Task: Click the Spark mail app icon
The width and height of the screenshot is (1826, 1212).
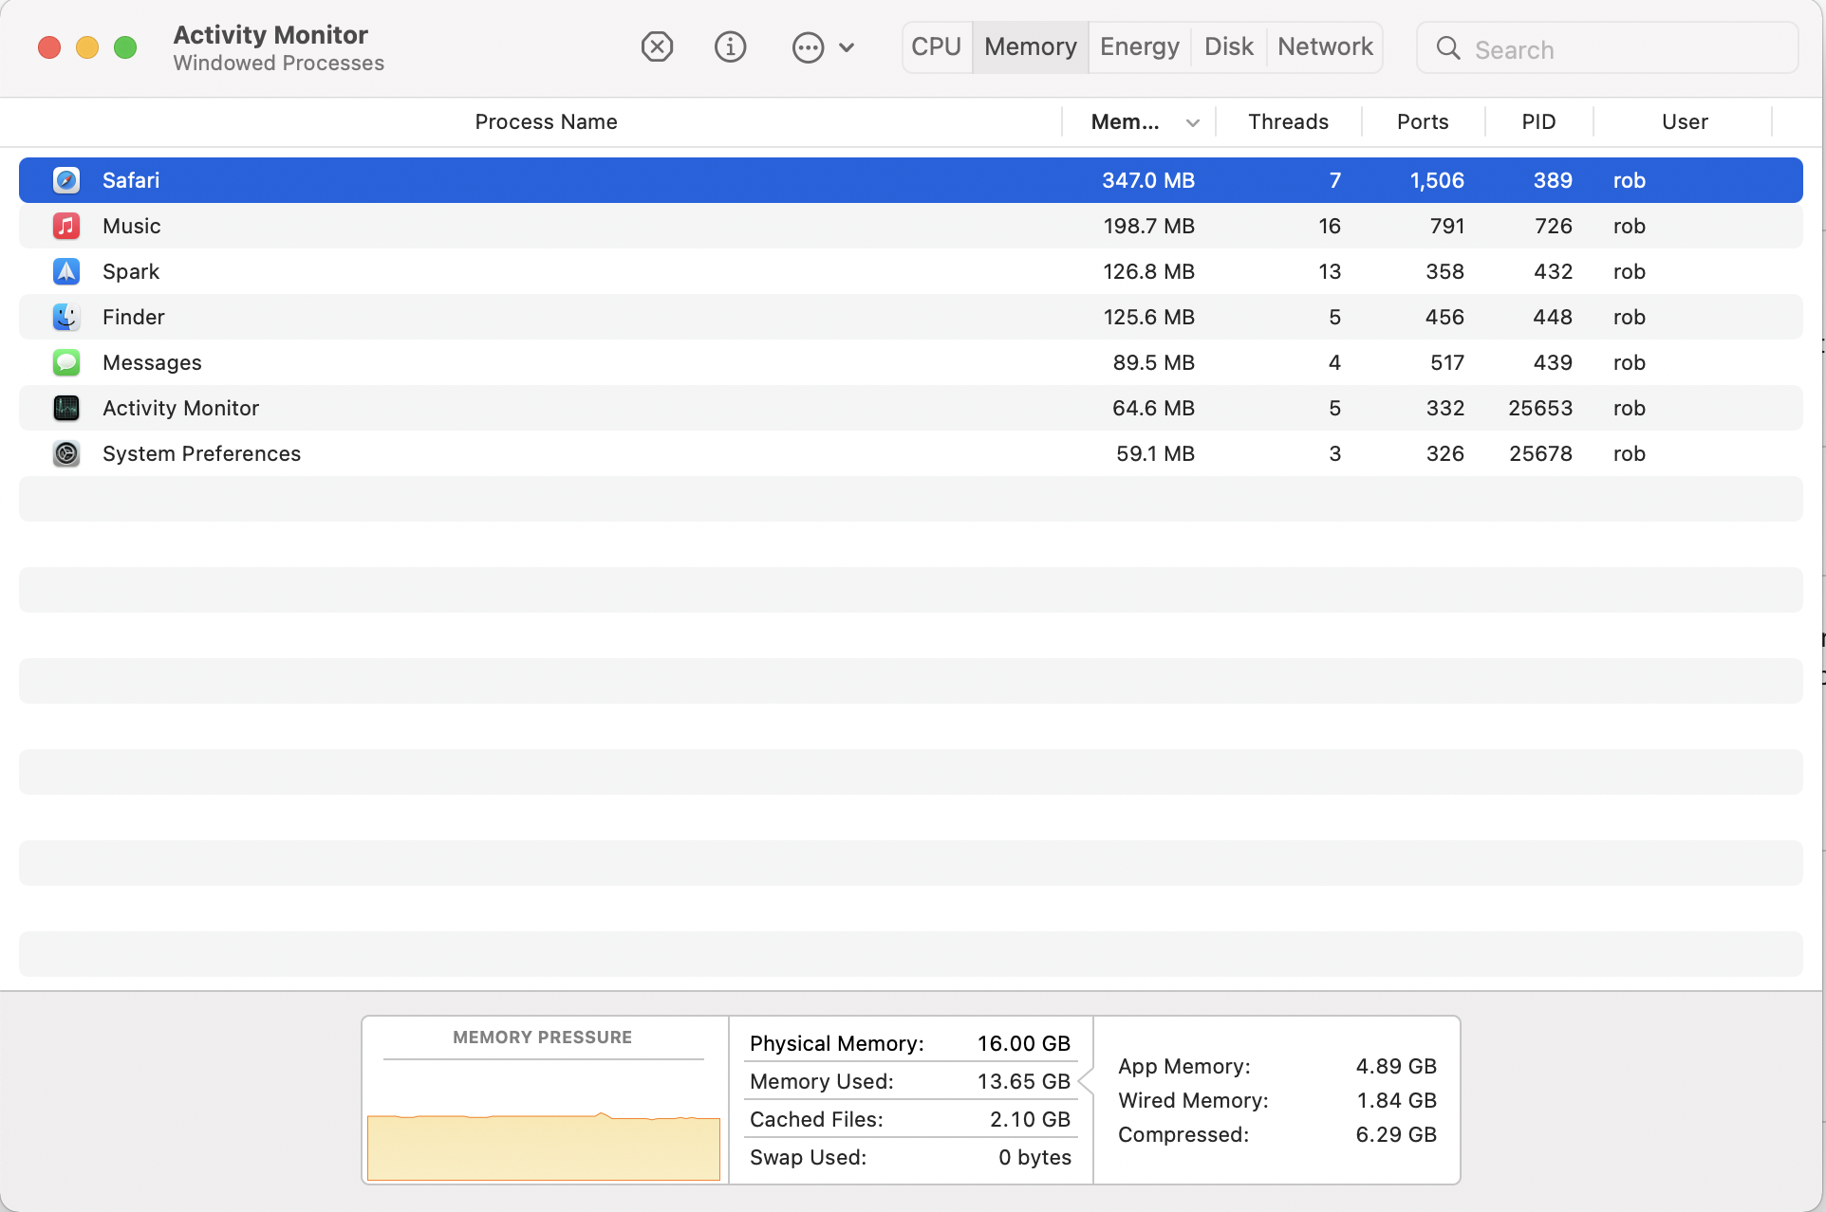Action: 66,271
